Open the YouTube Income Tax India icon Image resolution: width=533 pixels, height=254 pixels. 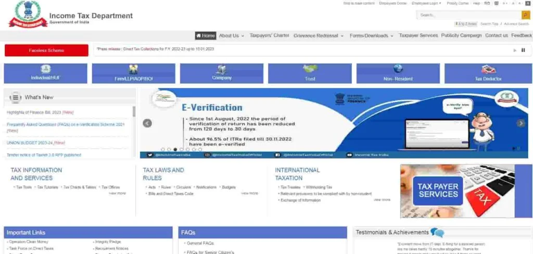pyautogui.click(x=349, y=155)
